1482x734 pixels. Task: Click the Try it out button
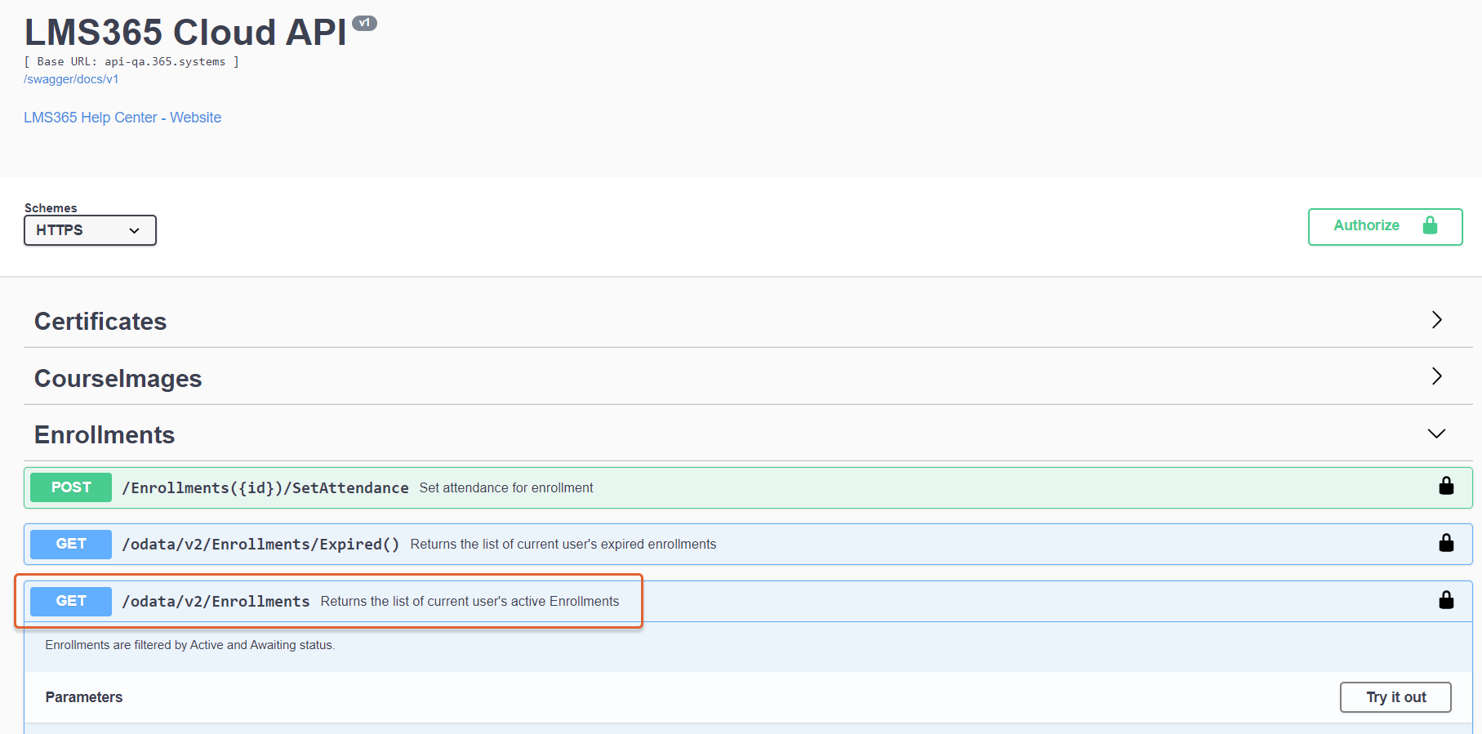(x=1395, y=697)
